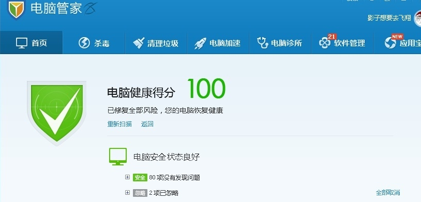421x202 pixels.
Task: Click the text 2 项已忽略
Action: point(164,193)
